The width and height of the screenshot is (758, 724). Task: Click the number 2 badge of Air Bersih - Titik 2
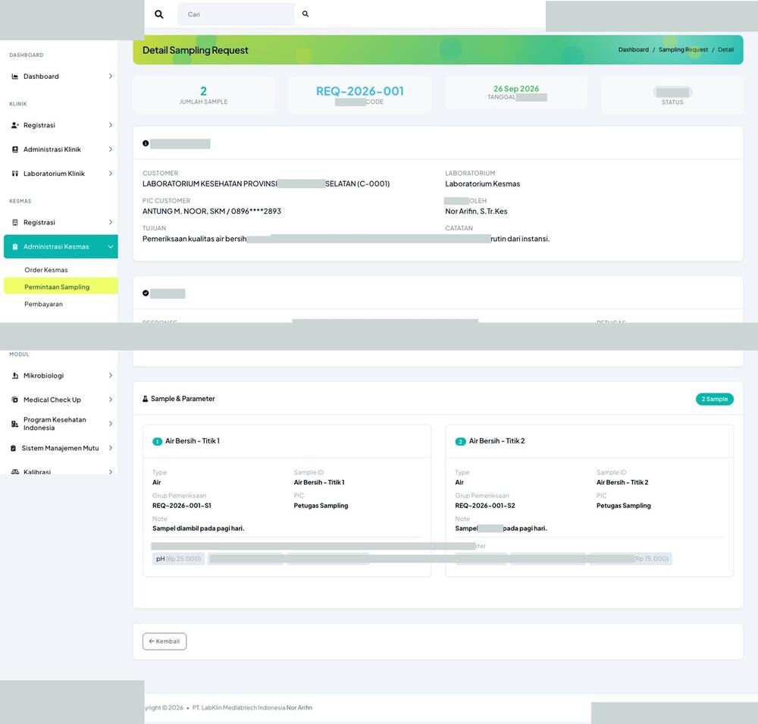click(x=460, y=441)
